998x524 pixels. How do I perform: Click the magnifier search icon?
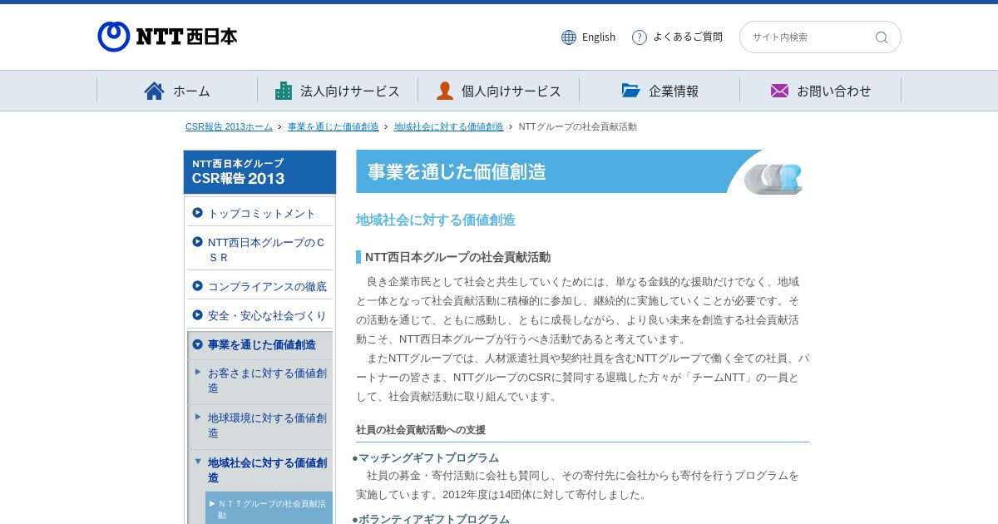pos(882,37)
